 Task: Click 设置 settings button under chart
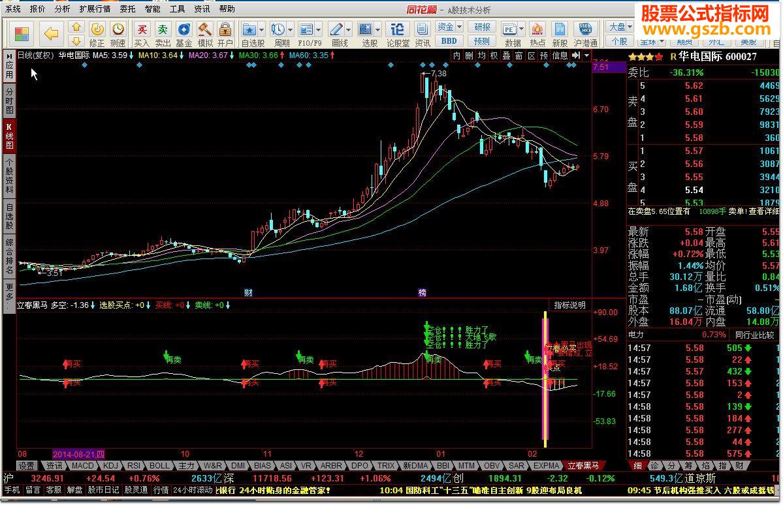[26, 466]
